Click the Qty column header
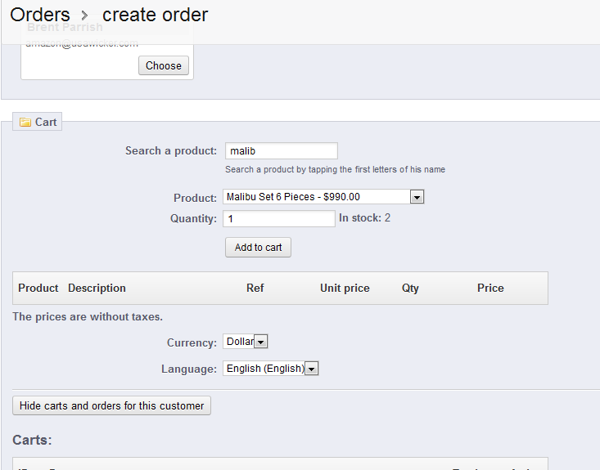 coord(410,289)
